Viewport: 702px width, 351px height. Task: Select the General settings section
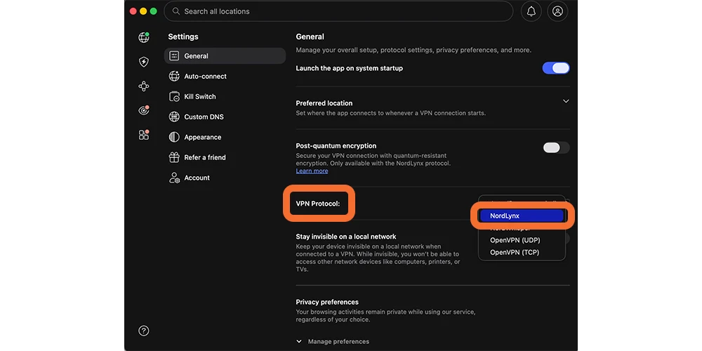tap(225, 56)
